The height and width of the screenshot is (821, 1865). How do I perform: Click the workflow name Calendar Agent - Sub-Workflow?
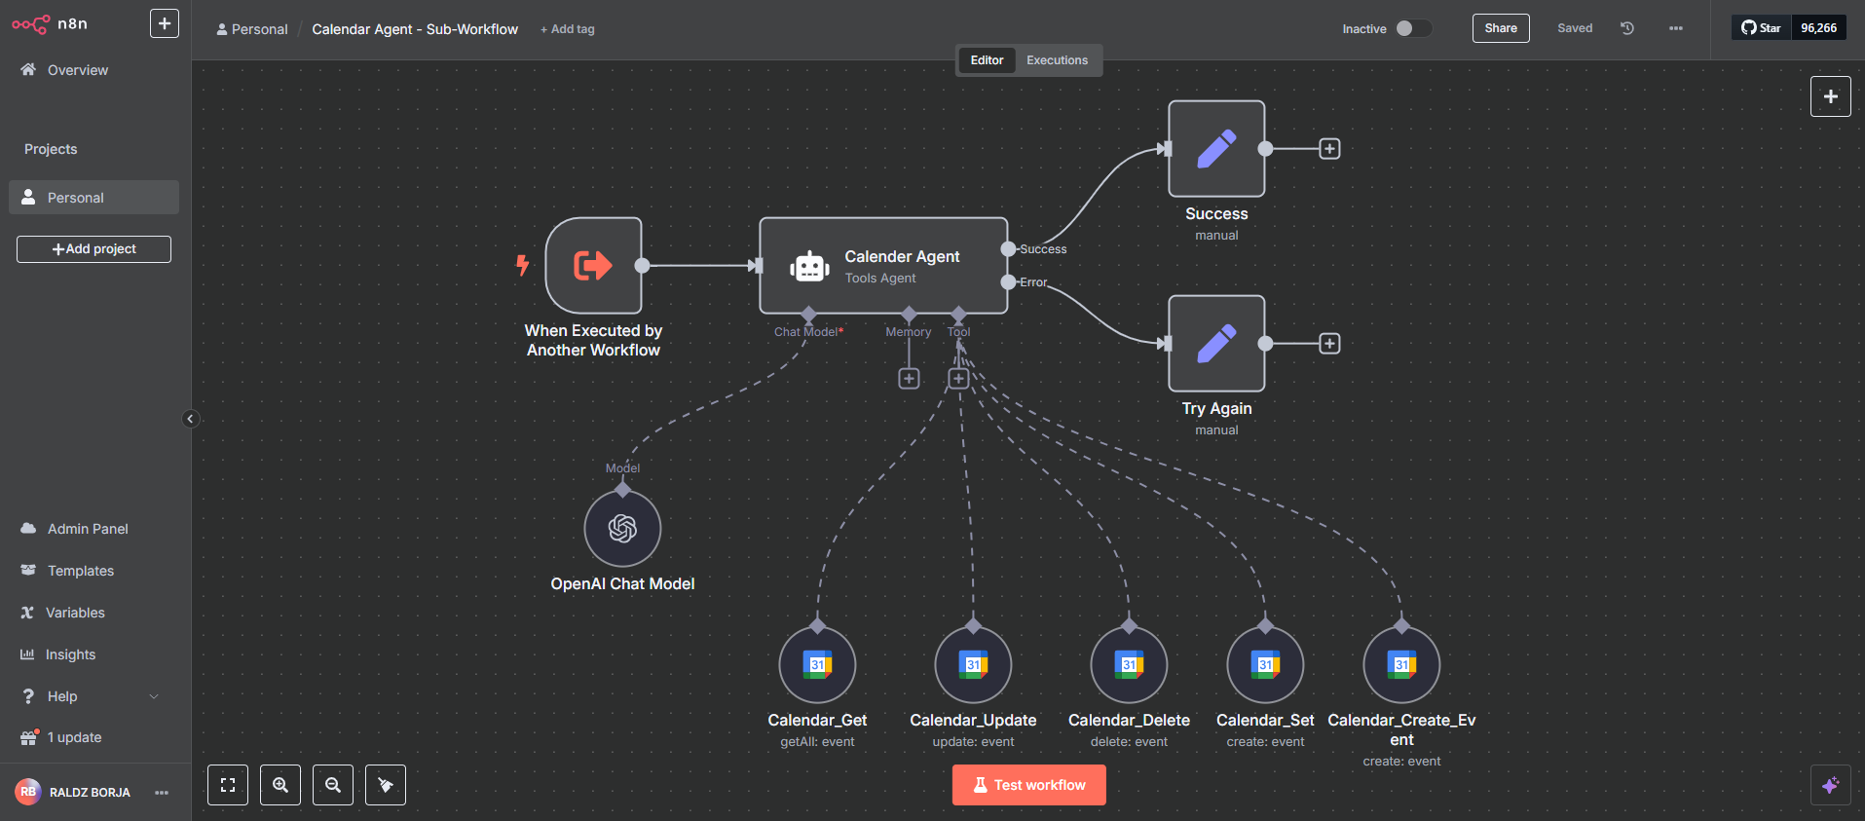[415, 29]
